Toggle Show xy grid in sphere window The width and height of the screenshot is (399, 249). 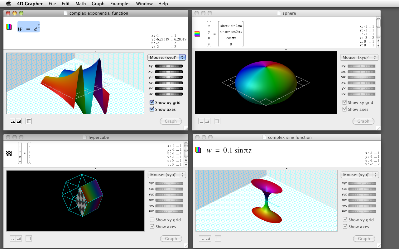(x=345, y=102)
